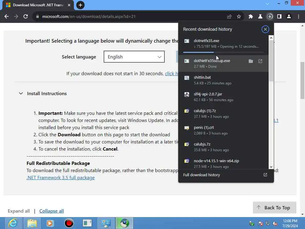Show dotNetFx35setup.exe in folder
Image resolution: width=305 pixels, height=229 pixels.
tap(251, 61)
